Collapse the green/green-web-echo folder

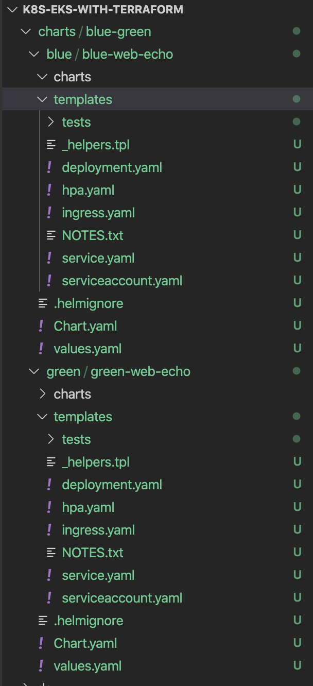[x=34, y=371]
